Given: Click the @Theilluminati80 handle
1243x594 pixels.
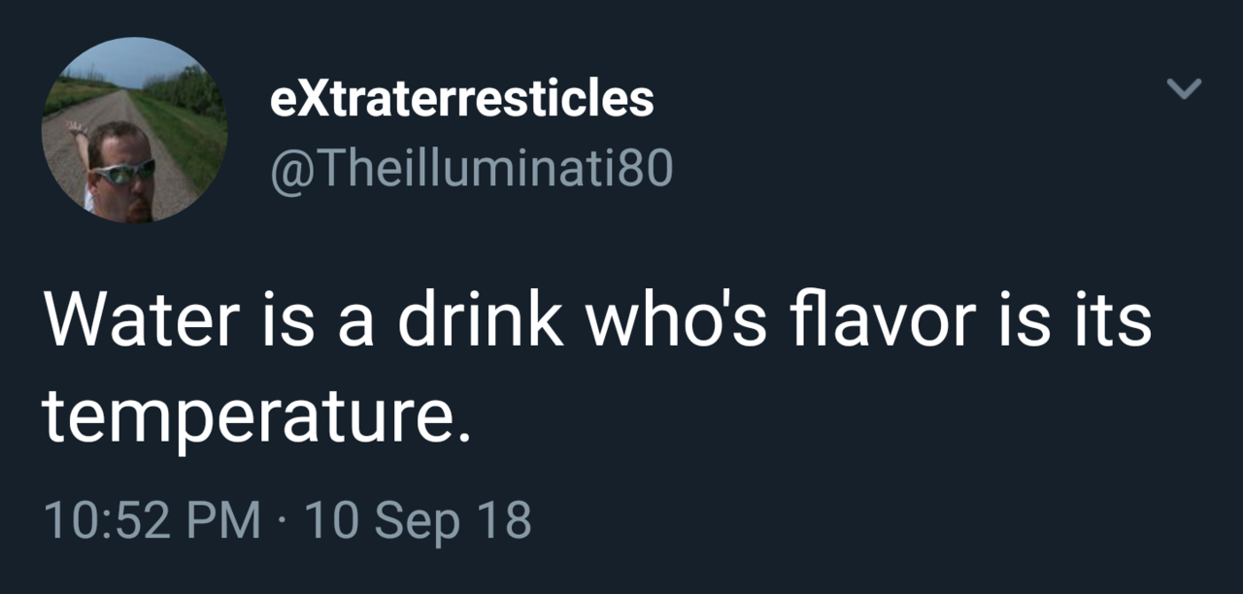Looking at the screenshot, I should tap(470, 170).
